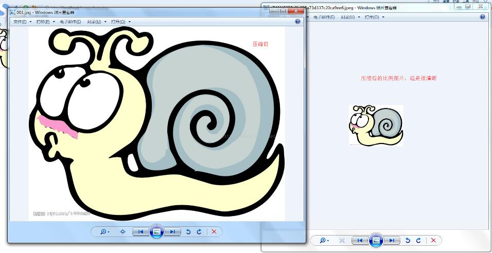
Task: Click the small compressed snail image
Action: 376,125
